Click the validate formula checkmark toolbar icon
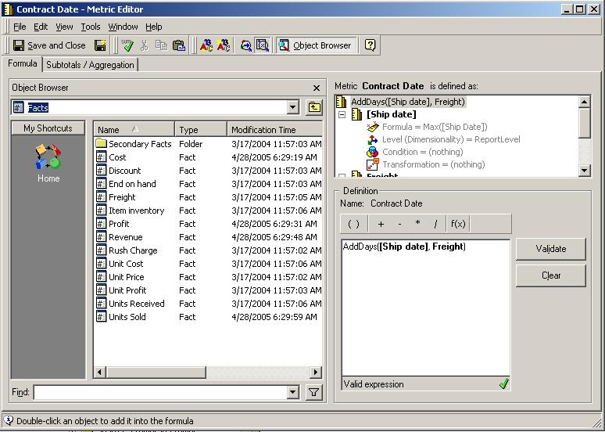The width and height of the screenshot is (605, 432). click(127, 45)
